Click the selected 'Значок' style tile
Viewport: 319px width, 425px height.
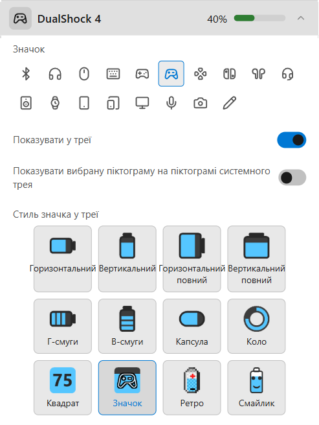[x=127, y=387]
